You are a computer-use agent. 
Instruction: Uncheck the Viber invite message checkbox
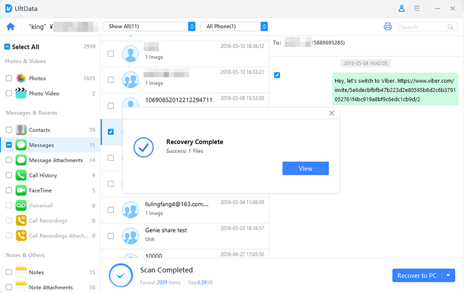pos(277,75)
